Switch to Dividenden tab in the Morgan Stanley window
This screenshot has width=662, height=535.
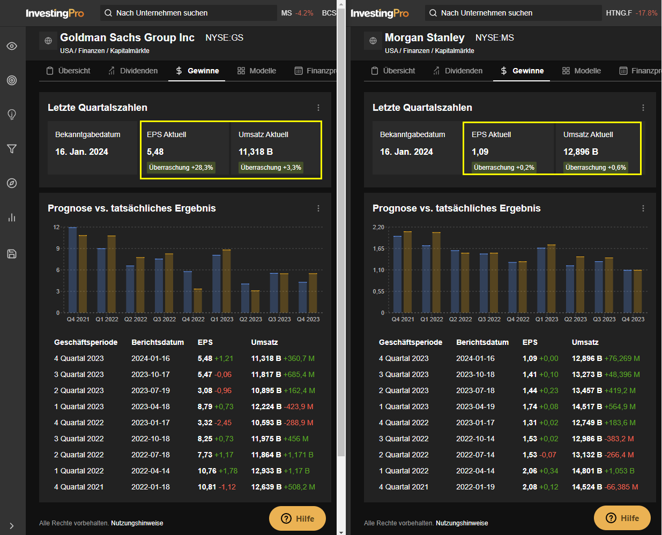tap(457, 71)
